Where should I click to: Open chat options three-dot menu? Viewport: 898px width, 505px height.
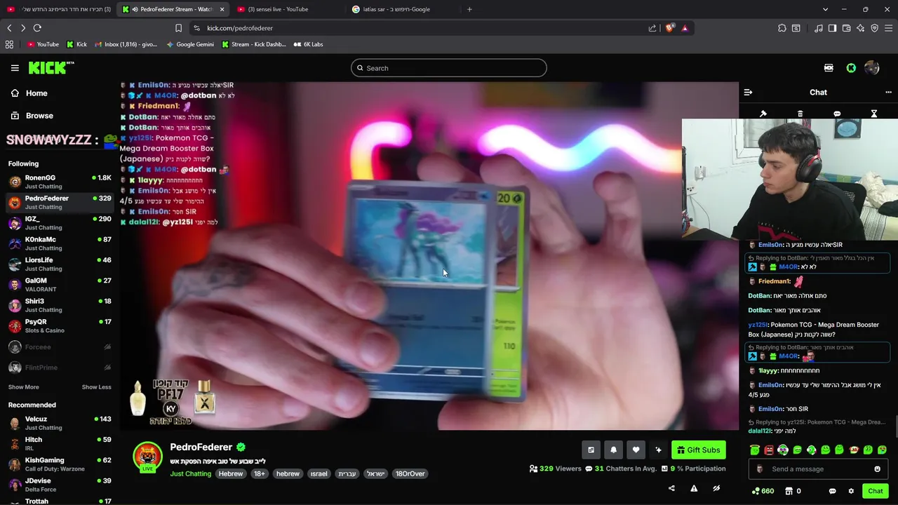click(888, 92)
